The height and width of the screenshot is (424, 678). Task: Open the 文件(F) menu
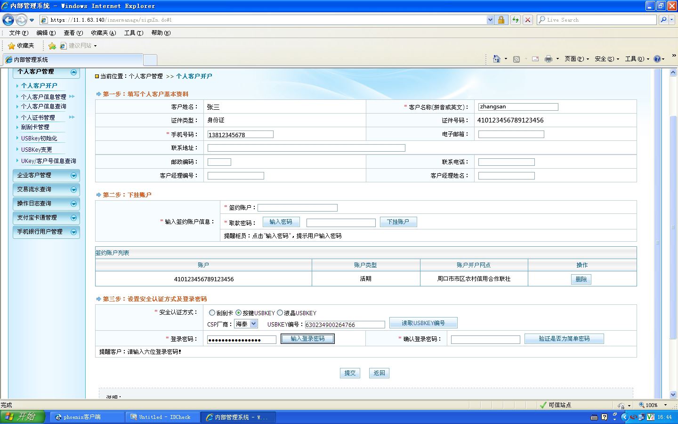(x=19, y=33)
